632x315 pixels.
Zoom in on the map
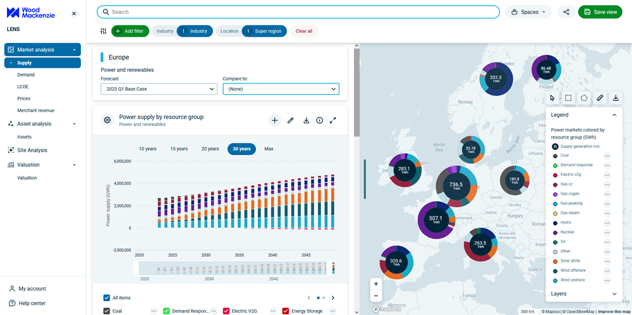pos(376,284)
